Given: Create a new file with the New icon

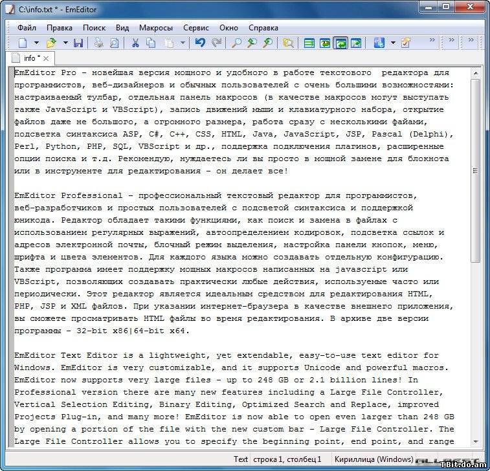Looking at the screenshot, I should point(23,43).
